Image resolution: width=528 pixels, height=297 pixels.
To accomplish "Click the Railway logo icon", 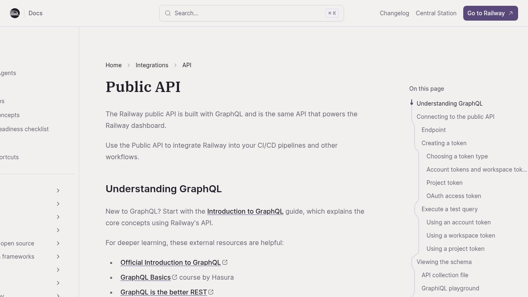I will pyautogui.click(x=15, y=13).
